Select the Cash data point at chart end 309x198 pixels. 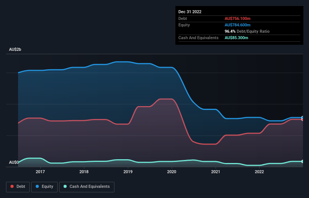point(303,161)
